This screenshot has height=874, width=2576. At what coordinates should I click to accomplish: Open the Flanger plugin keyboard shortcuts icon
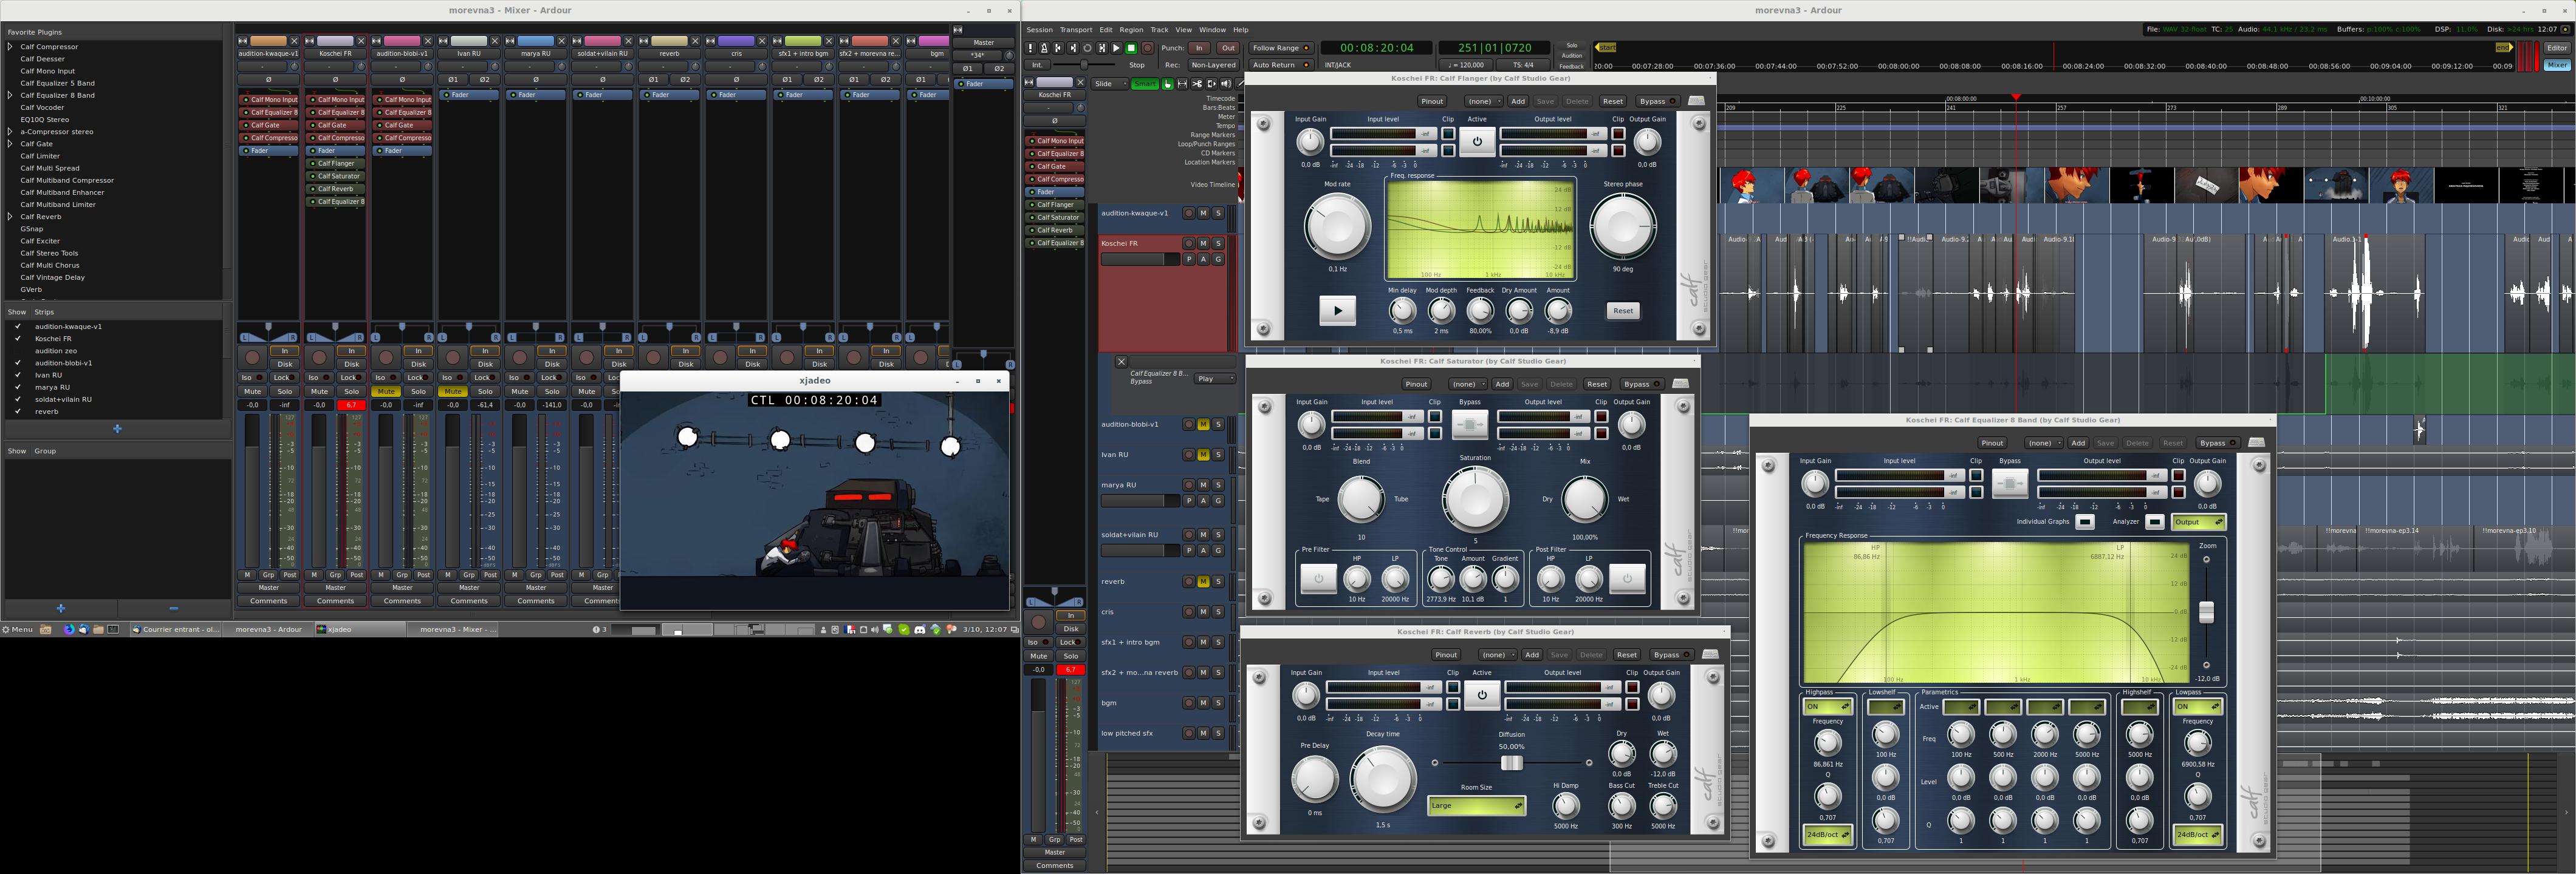click(1696, 101)
